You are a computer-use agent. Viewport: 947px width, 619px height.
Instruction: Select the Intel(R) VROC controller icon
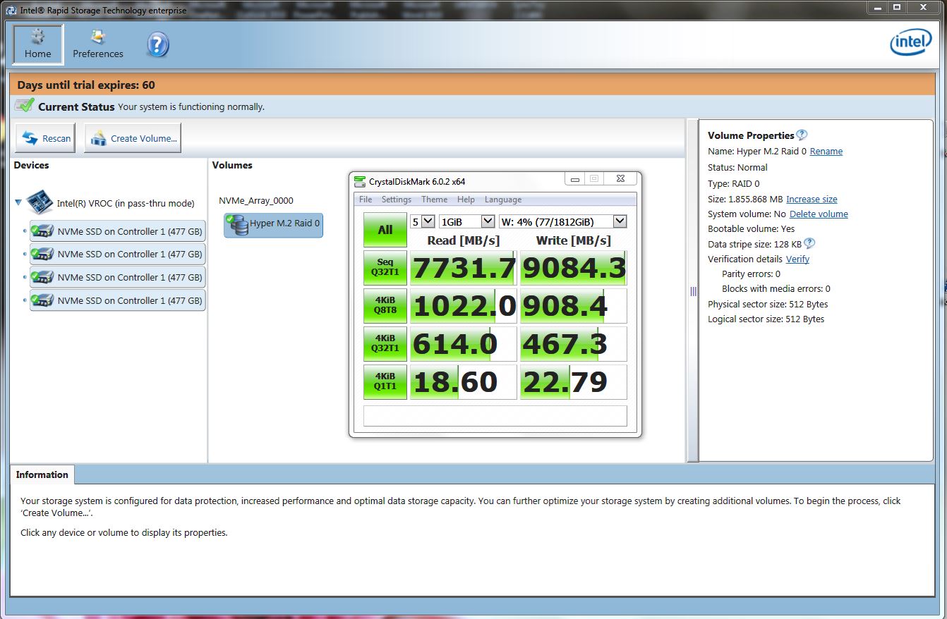pyautogui.click(x=40, y=202)
